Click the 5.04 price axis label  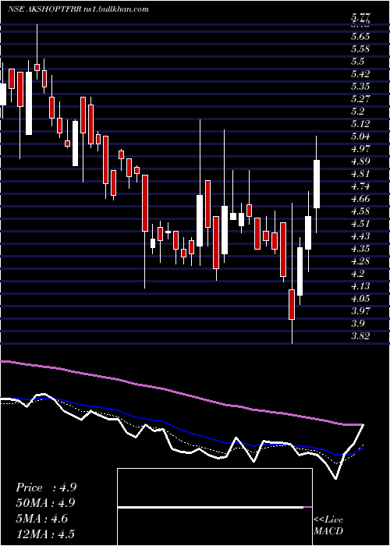coord(360,136)
